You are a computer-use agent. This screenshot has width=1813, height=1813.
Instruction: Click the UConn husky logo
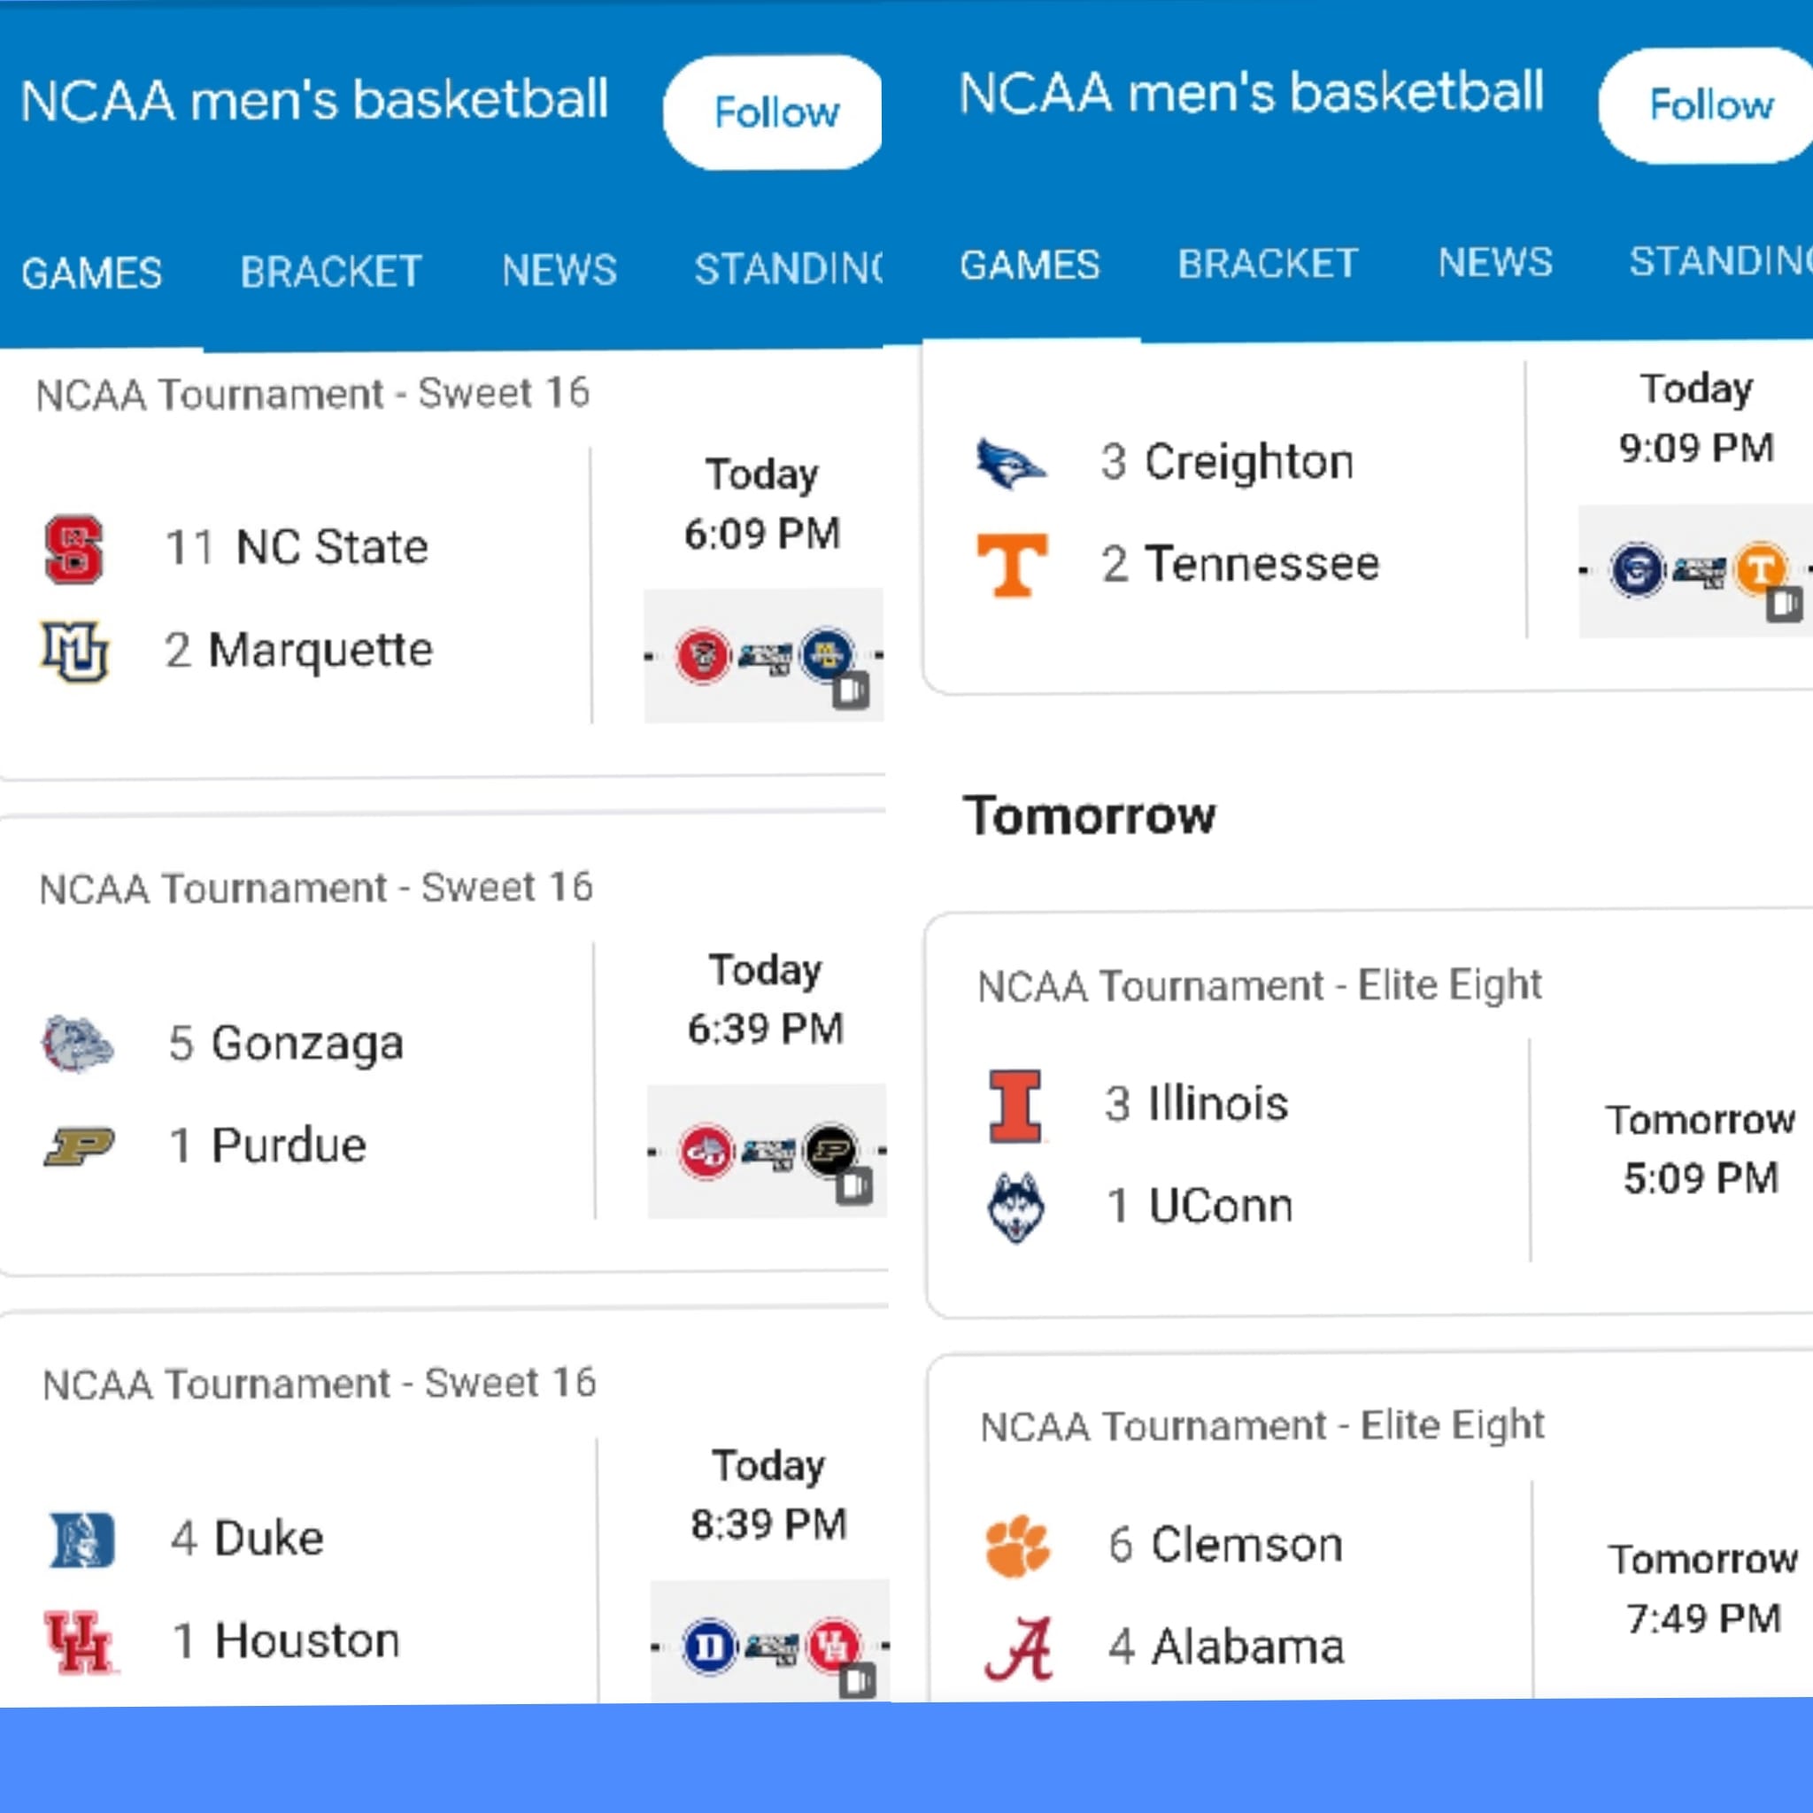(1016, 1207)
